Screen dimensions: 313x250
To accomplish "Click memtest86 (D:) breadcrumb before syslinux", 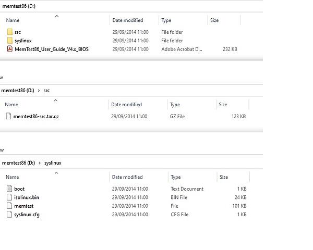I will pyautogui.click(x=18, y=162).
